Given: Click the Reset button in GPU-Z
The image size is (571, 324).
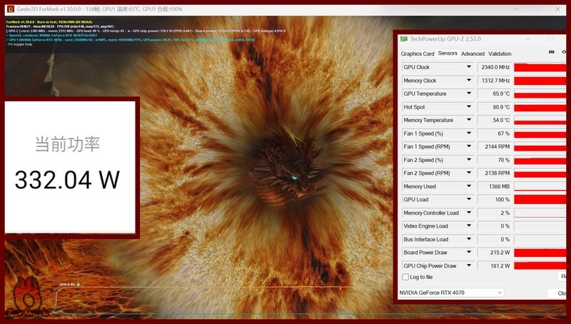Looking at the screenshot, I should pyautogui.click(x=564, y=277).
